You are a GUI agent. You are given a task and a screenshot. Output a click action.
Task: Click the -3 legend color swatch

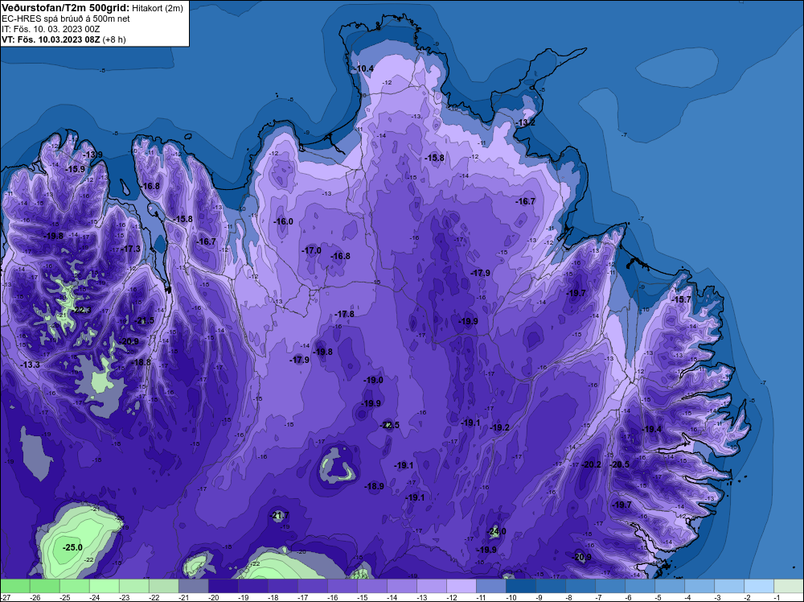tap(728, 586)
